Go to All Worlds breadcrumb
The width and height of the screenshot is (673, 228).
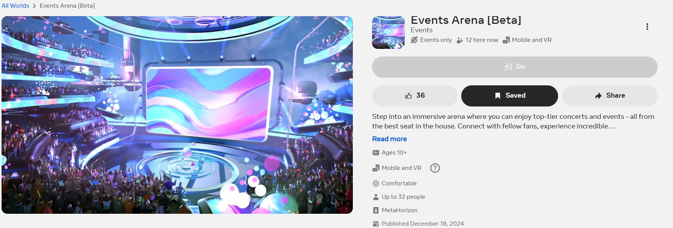point(15,6)
